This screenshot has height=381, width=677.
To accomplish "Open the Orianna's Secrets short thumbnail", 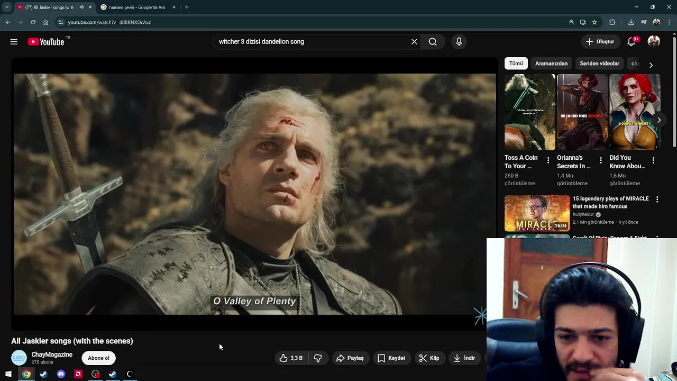I will (x=582, y=112).
